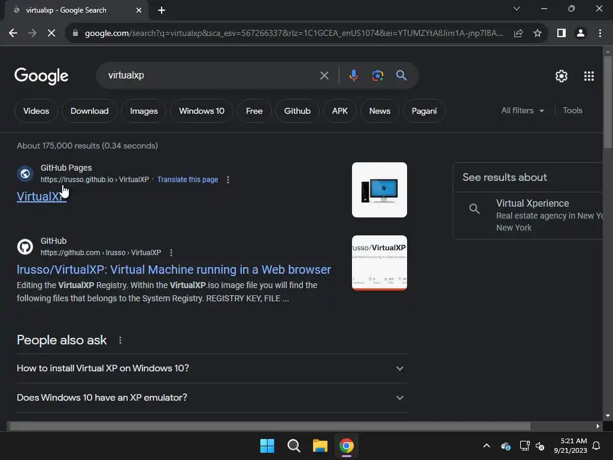This screenshot has height=460, width=613.
Task: Open People also ask options menu
Action: [120, 340]
